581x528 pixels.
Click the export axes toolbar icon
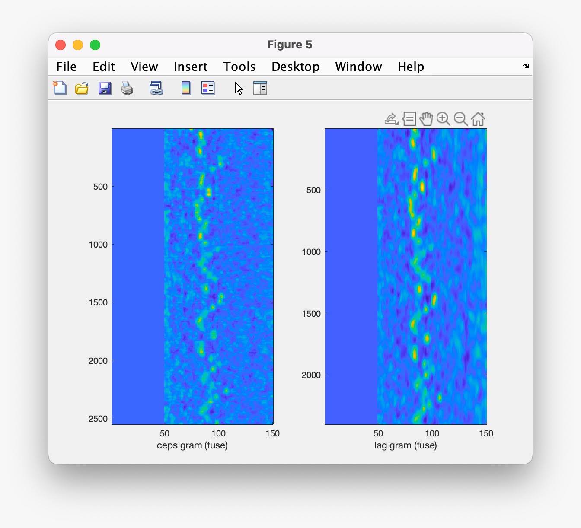point(391,119)
